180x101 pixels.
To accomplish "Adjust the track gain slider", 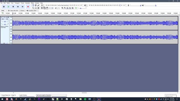I will tap(5, 22).
